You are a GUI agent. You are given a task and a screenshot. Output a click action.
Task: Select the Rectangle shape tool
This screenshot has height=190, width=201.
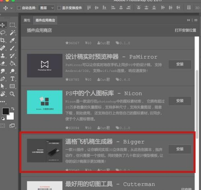tap(12, 86)
